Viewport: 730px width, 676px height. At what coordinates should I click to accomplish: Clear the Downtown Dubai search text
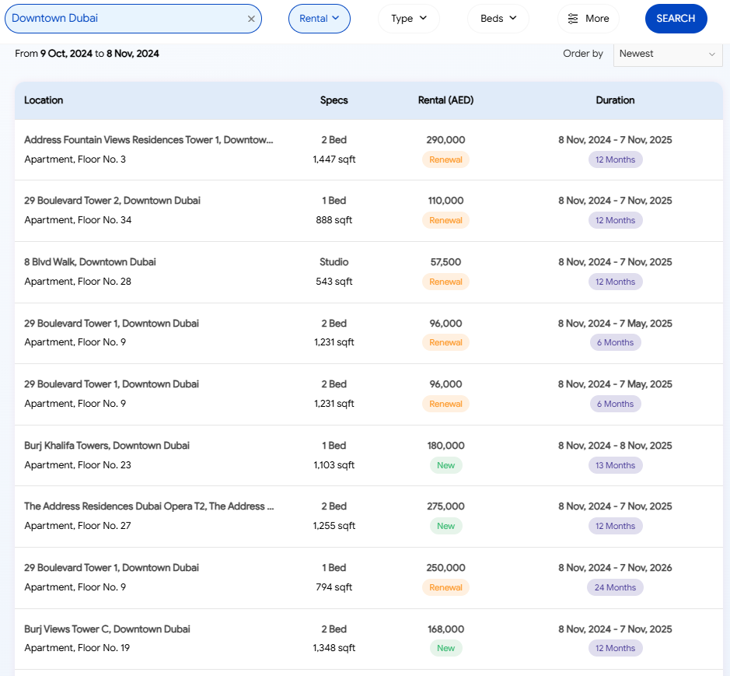pyautogui.click(x=251, y=19)
